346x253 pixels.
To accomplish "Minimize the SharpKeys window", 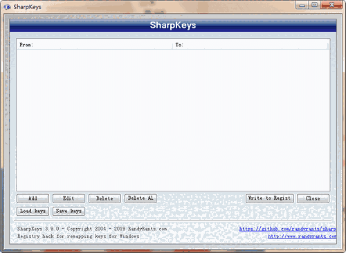I will tap(302, 5).
